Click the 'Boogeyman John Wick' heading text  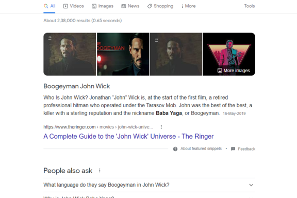[77, 86]
